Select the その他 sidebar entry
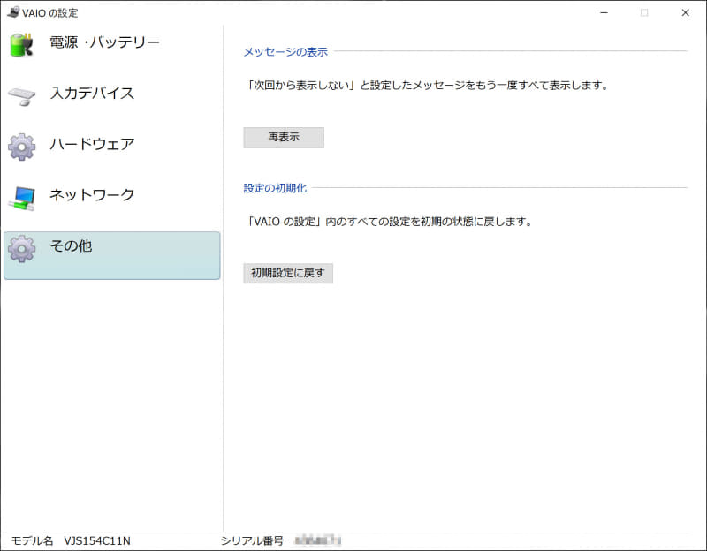 point(71,247)
